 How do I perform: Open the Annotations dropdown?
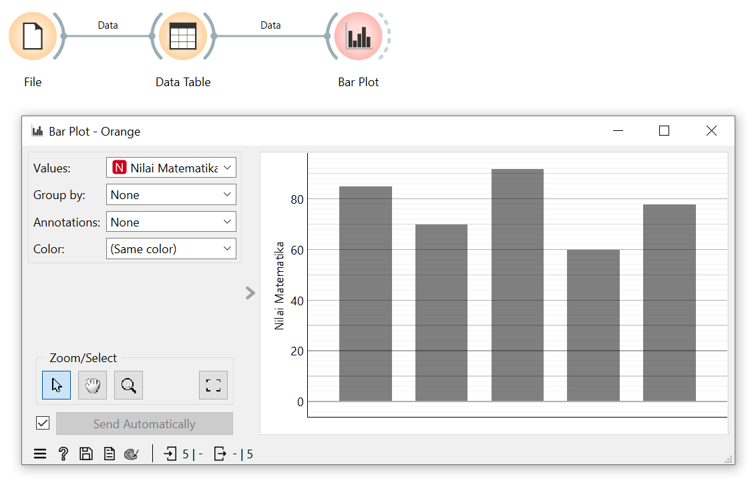pyautogui.click(x=171, y=222)
